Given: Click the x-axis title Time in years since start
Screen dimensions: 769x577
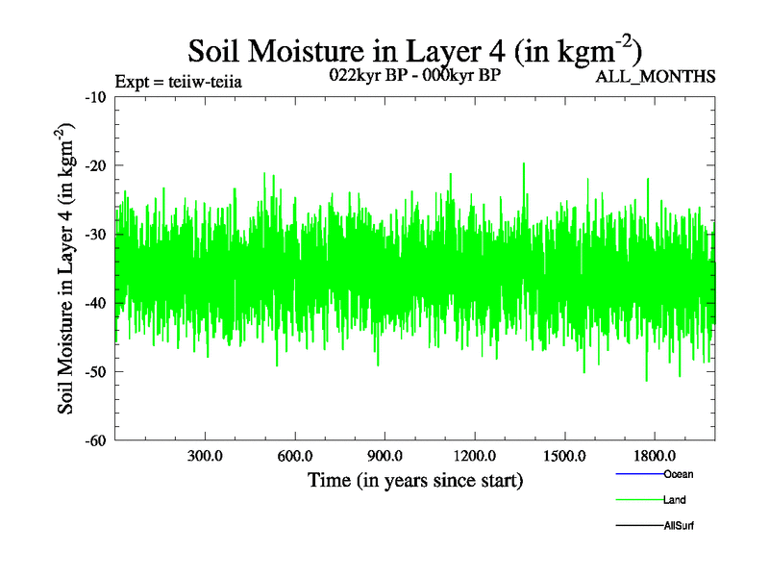Looking at the screenshot, I should [415, 480].
